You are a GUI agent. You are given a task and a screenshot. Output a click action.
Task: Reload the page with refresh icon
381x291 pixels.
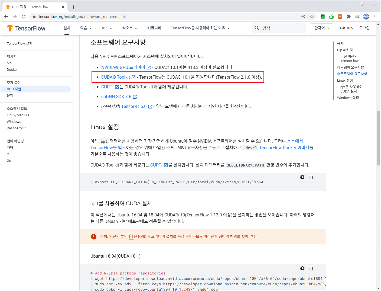point(24,17)
